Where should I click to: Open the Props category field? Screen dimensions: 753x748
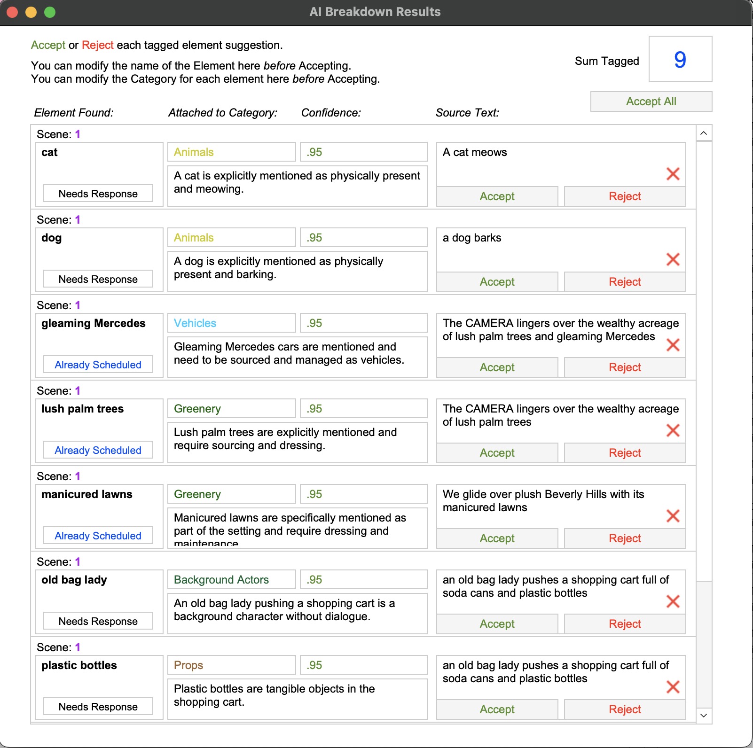point(232,665)
